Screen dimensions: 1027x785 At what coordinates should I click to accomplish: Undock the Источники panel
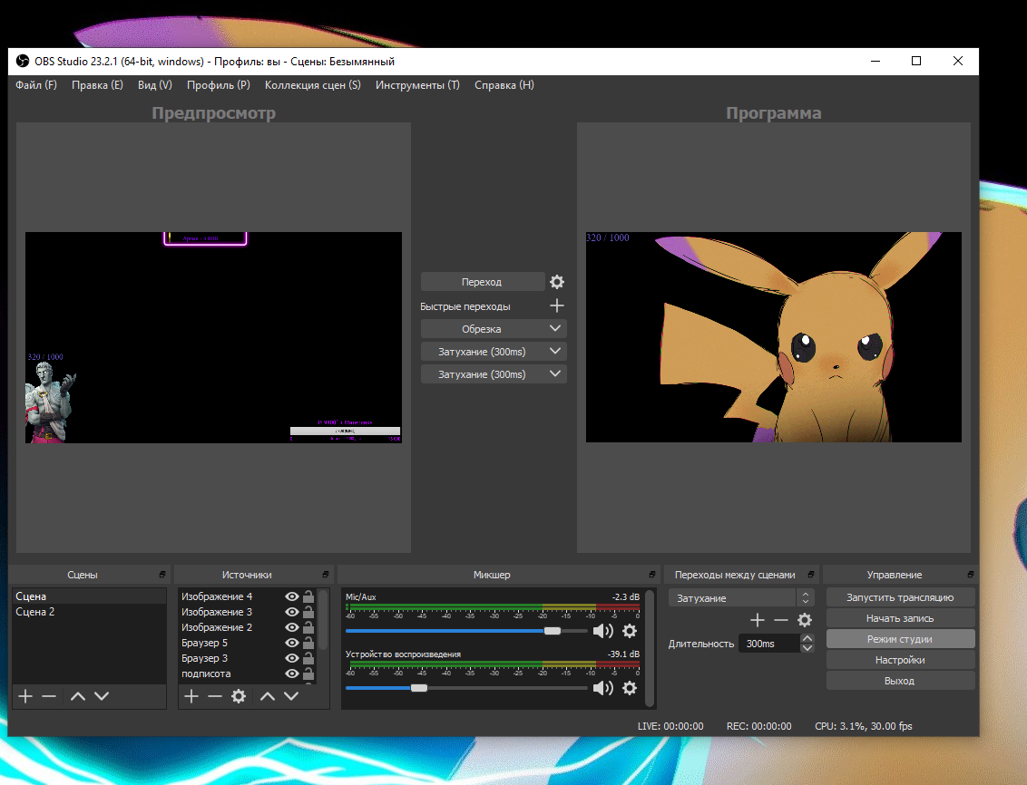coord(326,575)
